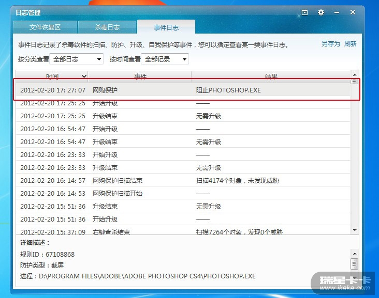Image resolution: width=379 pixels, height=298 pixels.
Task: Select the 网购保护扫描开始 row
Action: [x=183, y=193]
